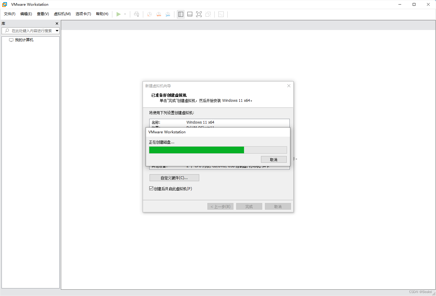Open the 查看(V) menu
Viewport: 436px width, 296px height.
(43, 14)
